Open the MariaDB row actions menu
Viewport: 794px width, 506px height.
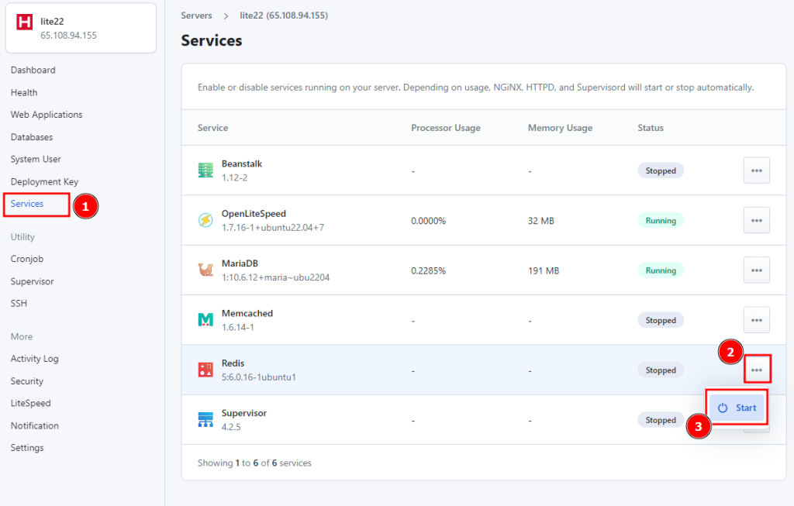pyautogui.click(x=757, y=270)
